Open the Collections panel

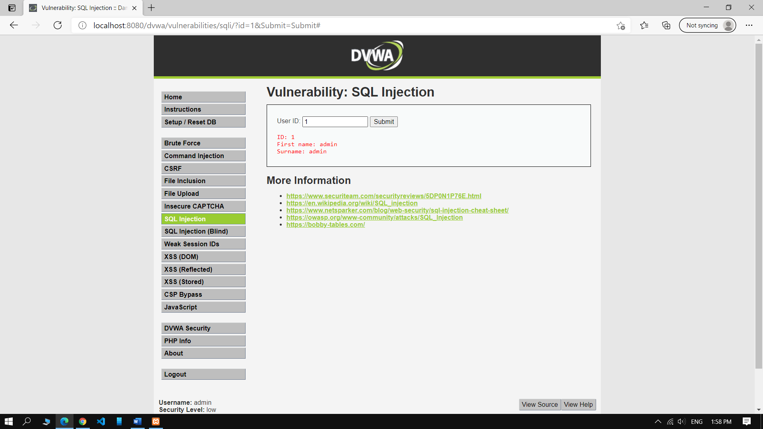(x=666, y=25)
